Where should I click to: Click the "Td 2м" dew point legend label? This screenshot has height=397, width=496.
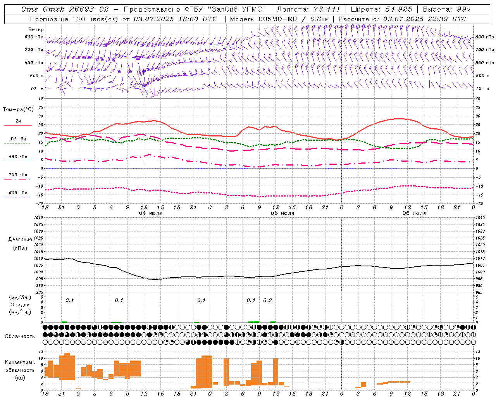click(18, 139)
